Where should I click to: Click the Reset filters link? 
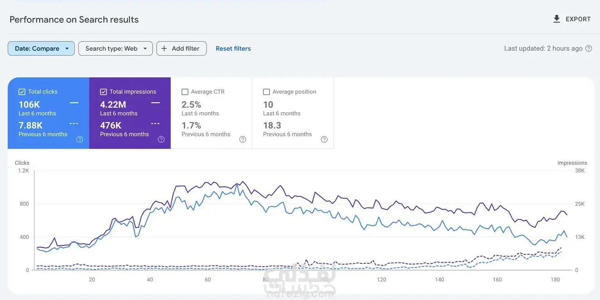[x=233, y=48]
